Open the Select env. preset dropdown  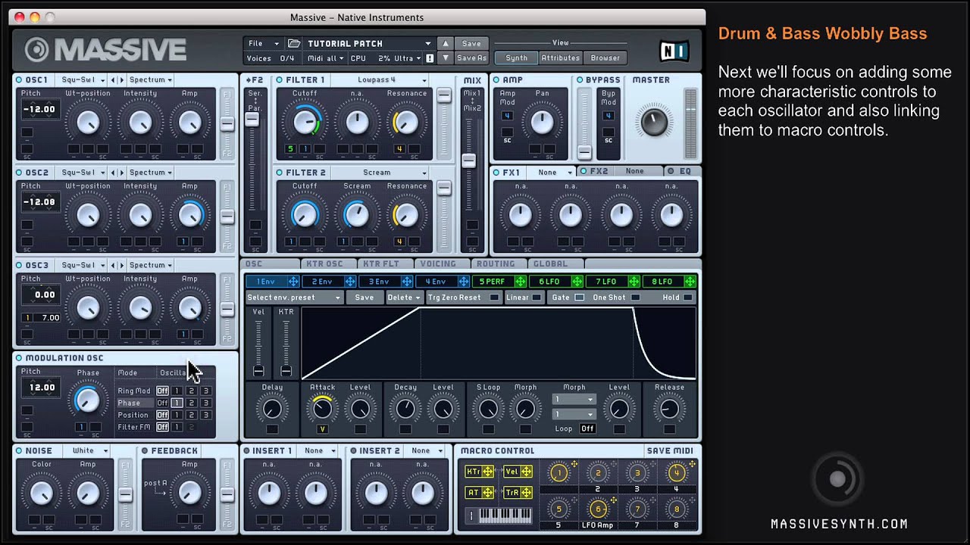pyautogui.click(x=294, y=297)
